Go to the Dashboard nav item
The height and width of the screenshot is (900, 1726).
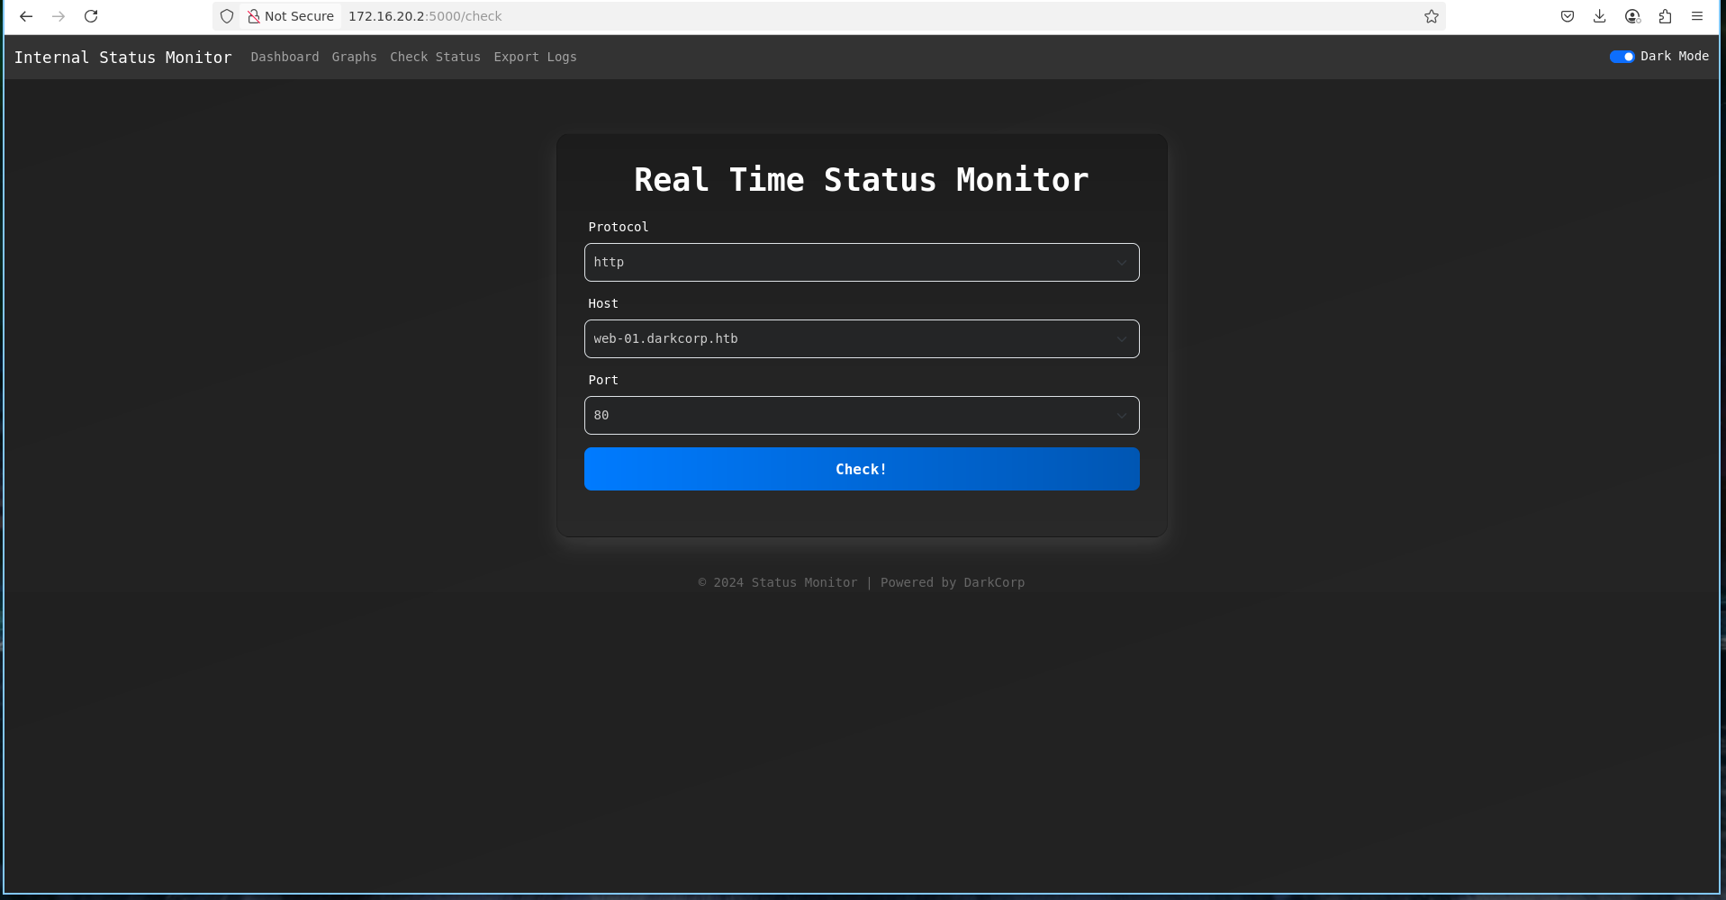pyautogui.click(x=285, y=57)
